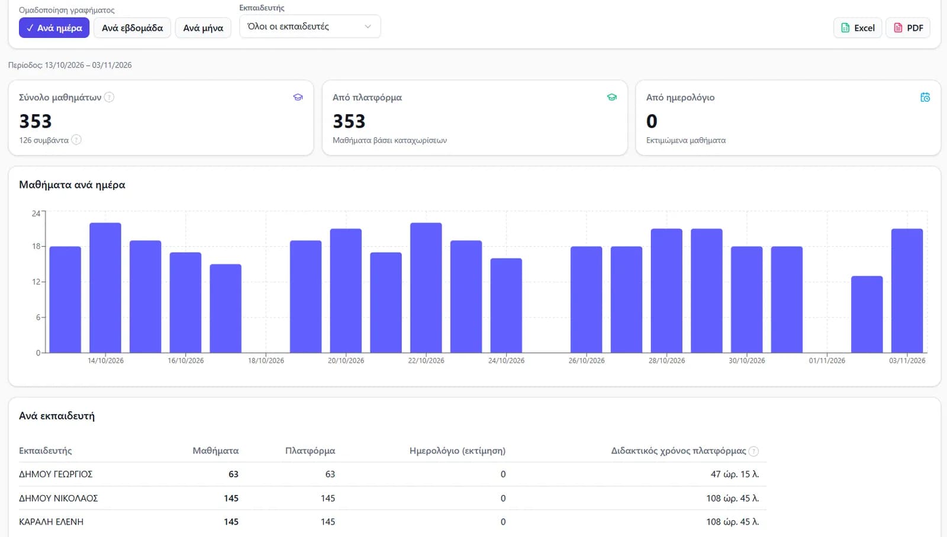Click the Περίοδος date range text
The image size is (947, 537).
tap(70, 65)
